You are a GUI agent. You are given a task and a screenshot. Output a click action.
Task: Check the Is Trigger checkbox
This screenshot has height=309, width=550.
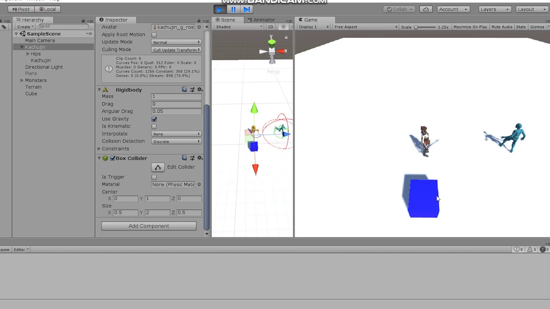coord(154,177)
